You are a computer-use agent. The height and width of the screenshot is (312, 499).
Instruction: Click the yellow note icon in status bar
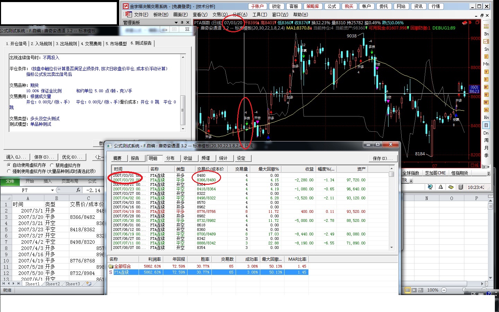pyautogui.click(x=451, y=187)
